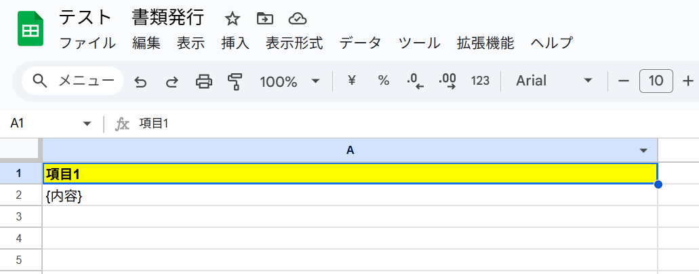699x274 pixels.
Task: Decrease decimal places button
Action: tap(415, 81)
